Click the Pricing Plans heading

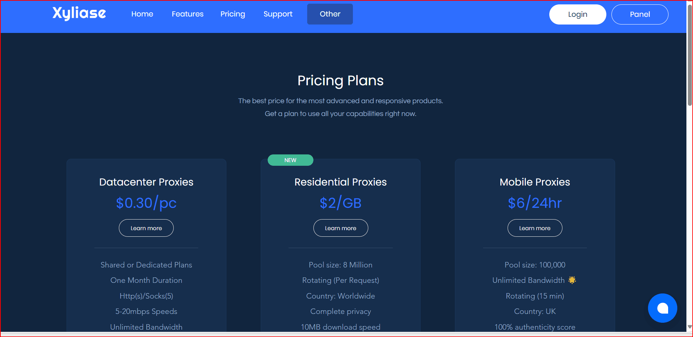(x=340, y=80)
